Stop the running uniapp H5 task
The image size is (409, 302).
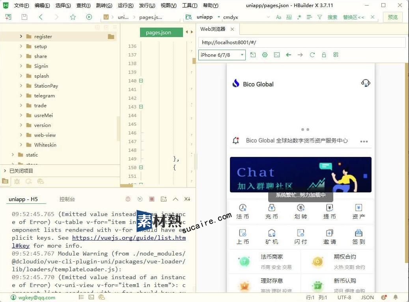tap(152, 199)
